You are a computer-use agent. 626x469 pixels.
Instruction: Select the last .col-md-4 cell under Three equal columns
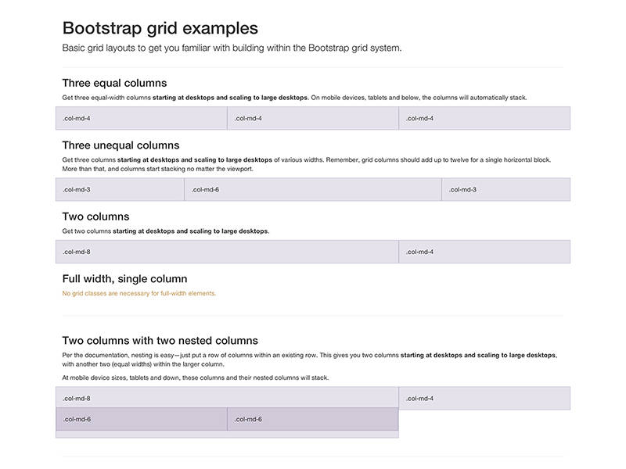tap(484, 119)
